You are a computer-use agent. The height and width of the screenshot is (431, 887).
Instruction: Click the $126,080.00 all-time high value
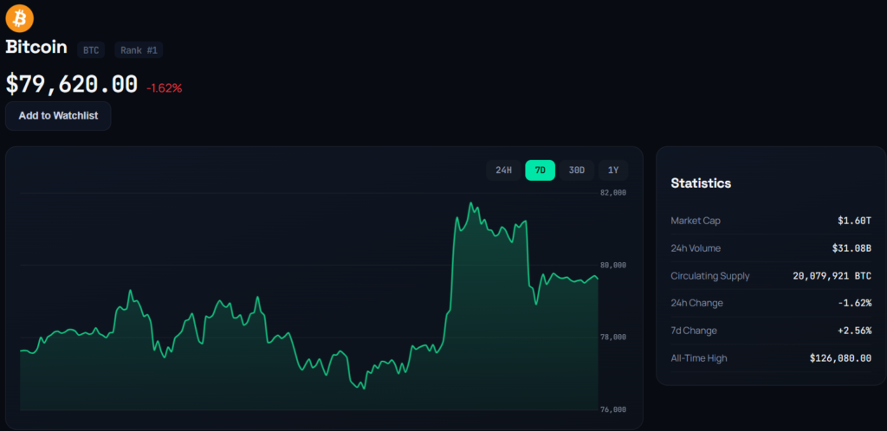[x=840, y=358]
